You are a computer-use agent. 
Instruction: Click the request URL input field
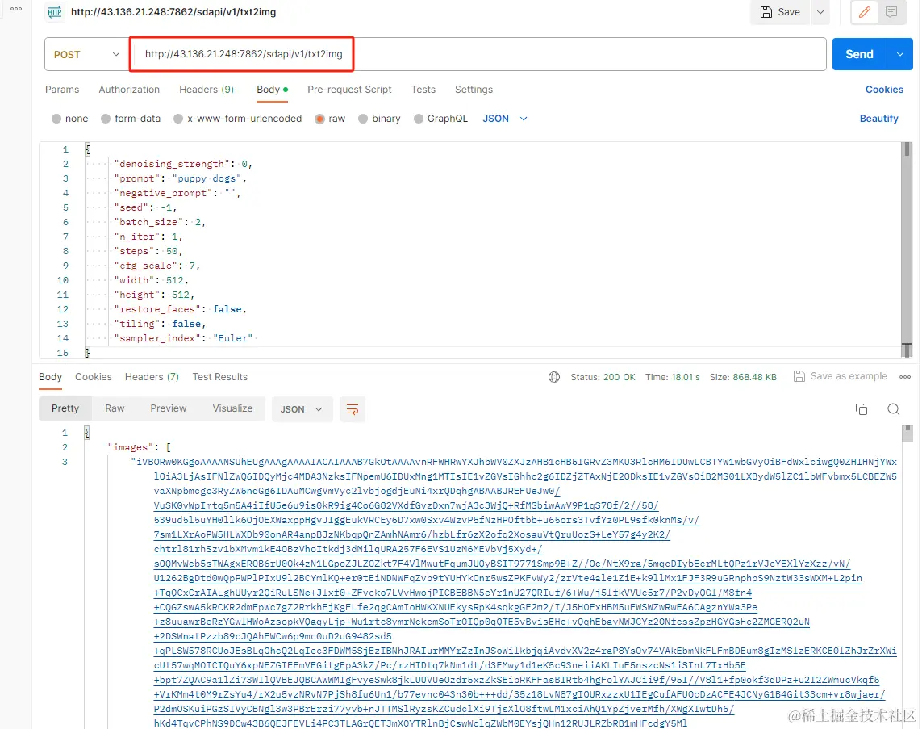coord(478,54)
